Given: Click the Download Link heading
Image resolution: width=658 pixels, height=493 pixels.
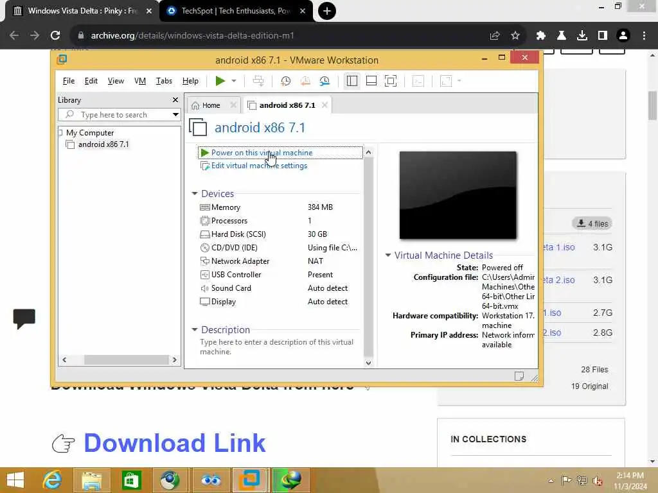Looking at the screenshot, I should [174, 443].
